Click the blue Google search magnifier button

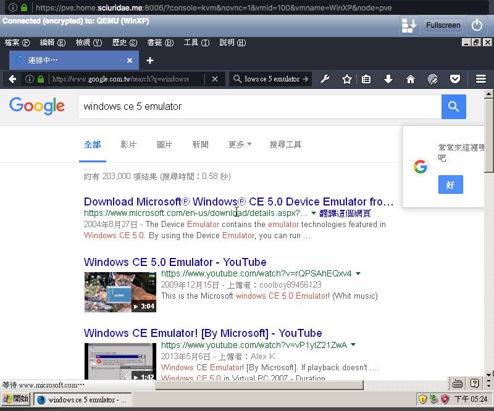(x=453, y=107)
